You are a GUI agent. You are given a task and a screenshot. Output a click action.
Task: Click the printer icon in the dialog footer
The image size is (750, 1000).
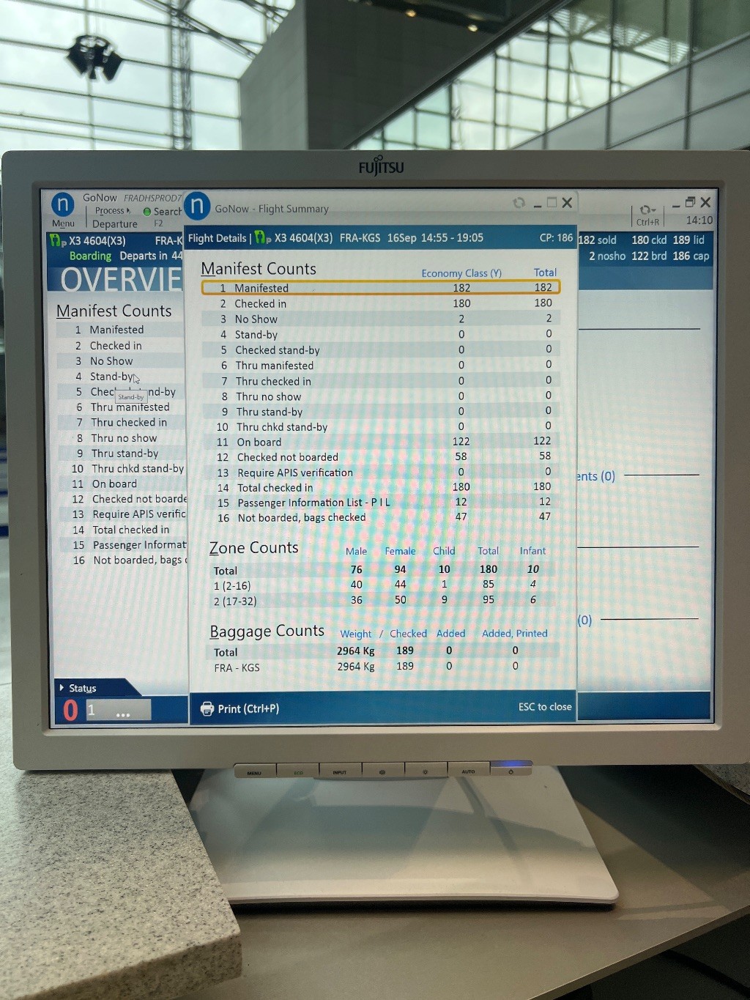point(207,708)
